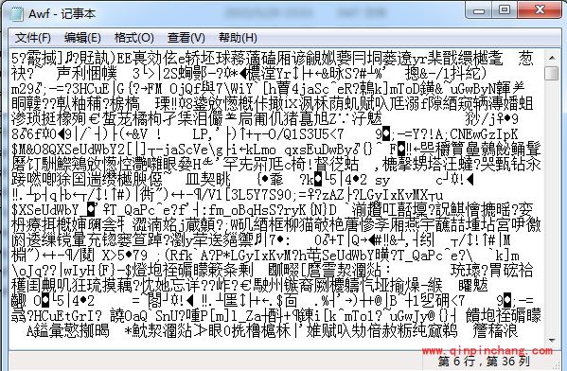Minimize the Notepad window

click(x=479, y=10)
